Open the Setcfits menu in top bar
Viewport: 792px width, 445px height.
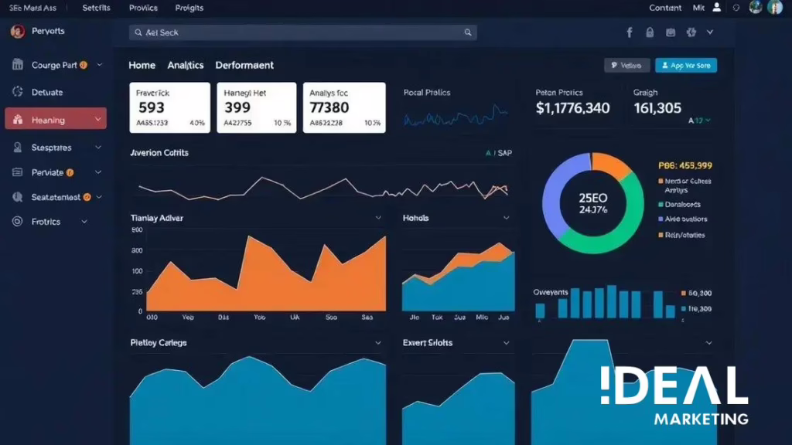[96, 8]
